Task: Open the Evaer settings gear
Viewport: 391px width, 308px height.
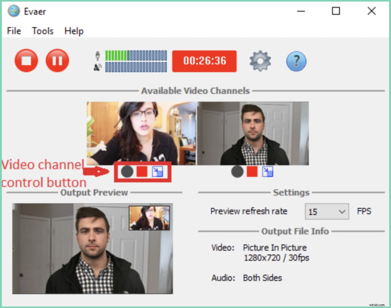Action: (x=260, y=61)
